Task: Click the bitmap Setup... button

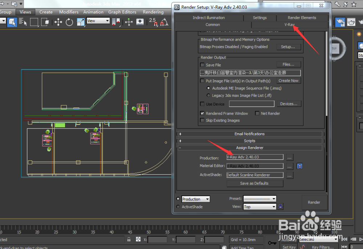Action: point(289,47)
